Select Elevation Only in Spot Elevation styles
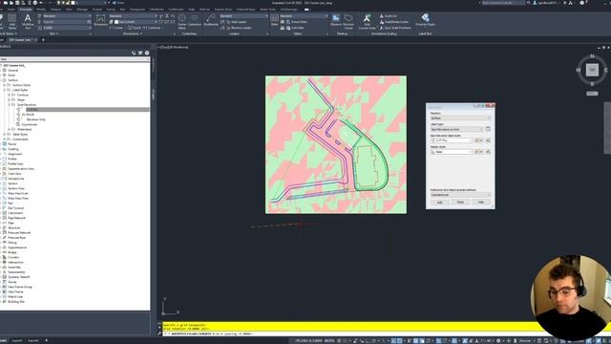The height and width of the screenshot is (344, 611). [x=36, y=119]
